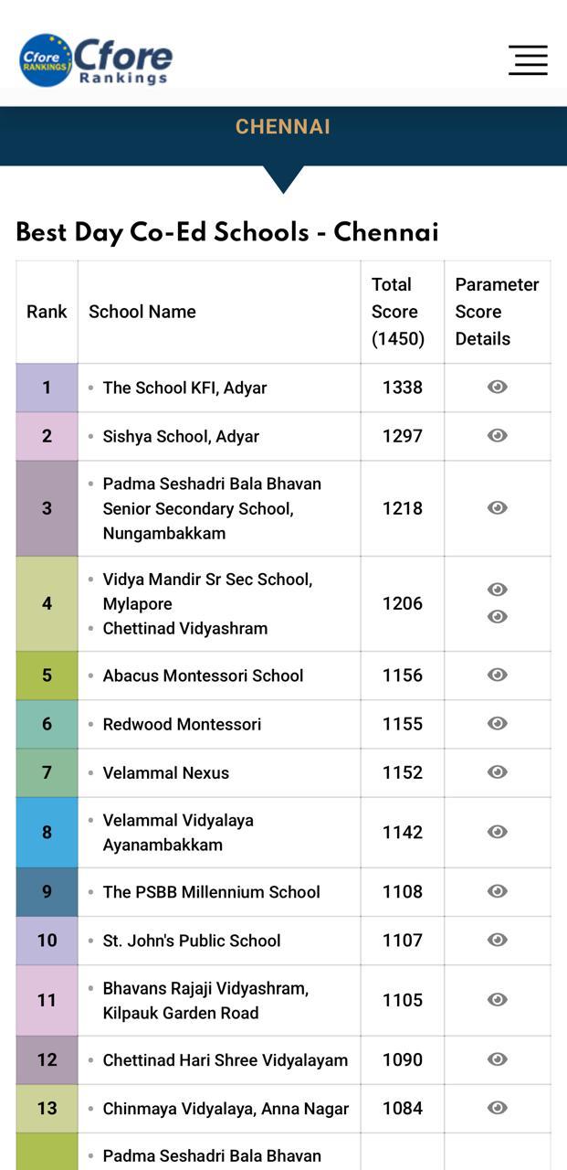Open eye icon for Redwood Montessori

point(498,723)
